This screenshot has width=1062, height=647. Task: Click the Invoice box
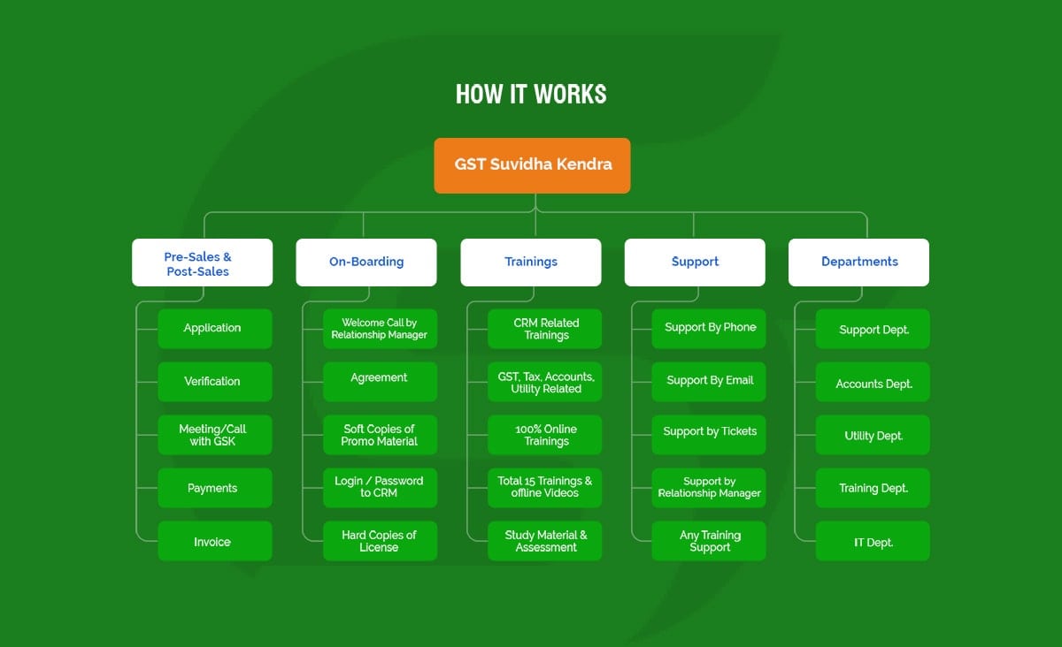(214, 541)
